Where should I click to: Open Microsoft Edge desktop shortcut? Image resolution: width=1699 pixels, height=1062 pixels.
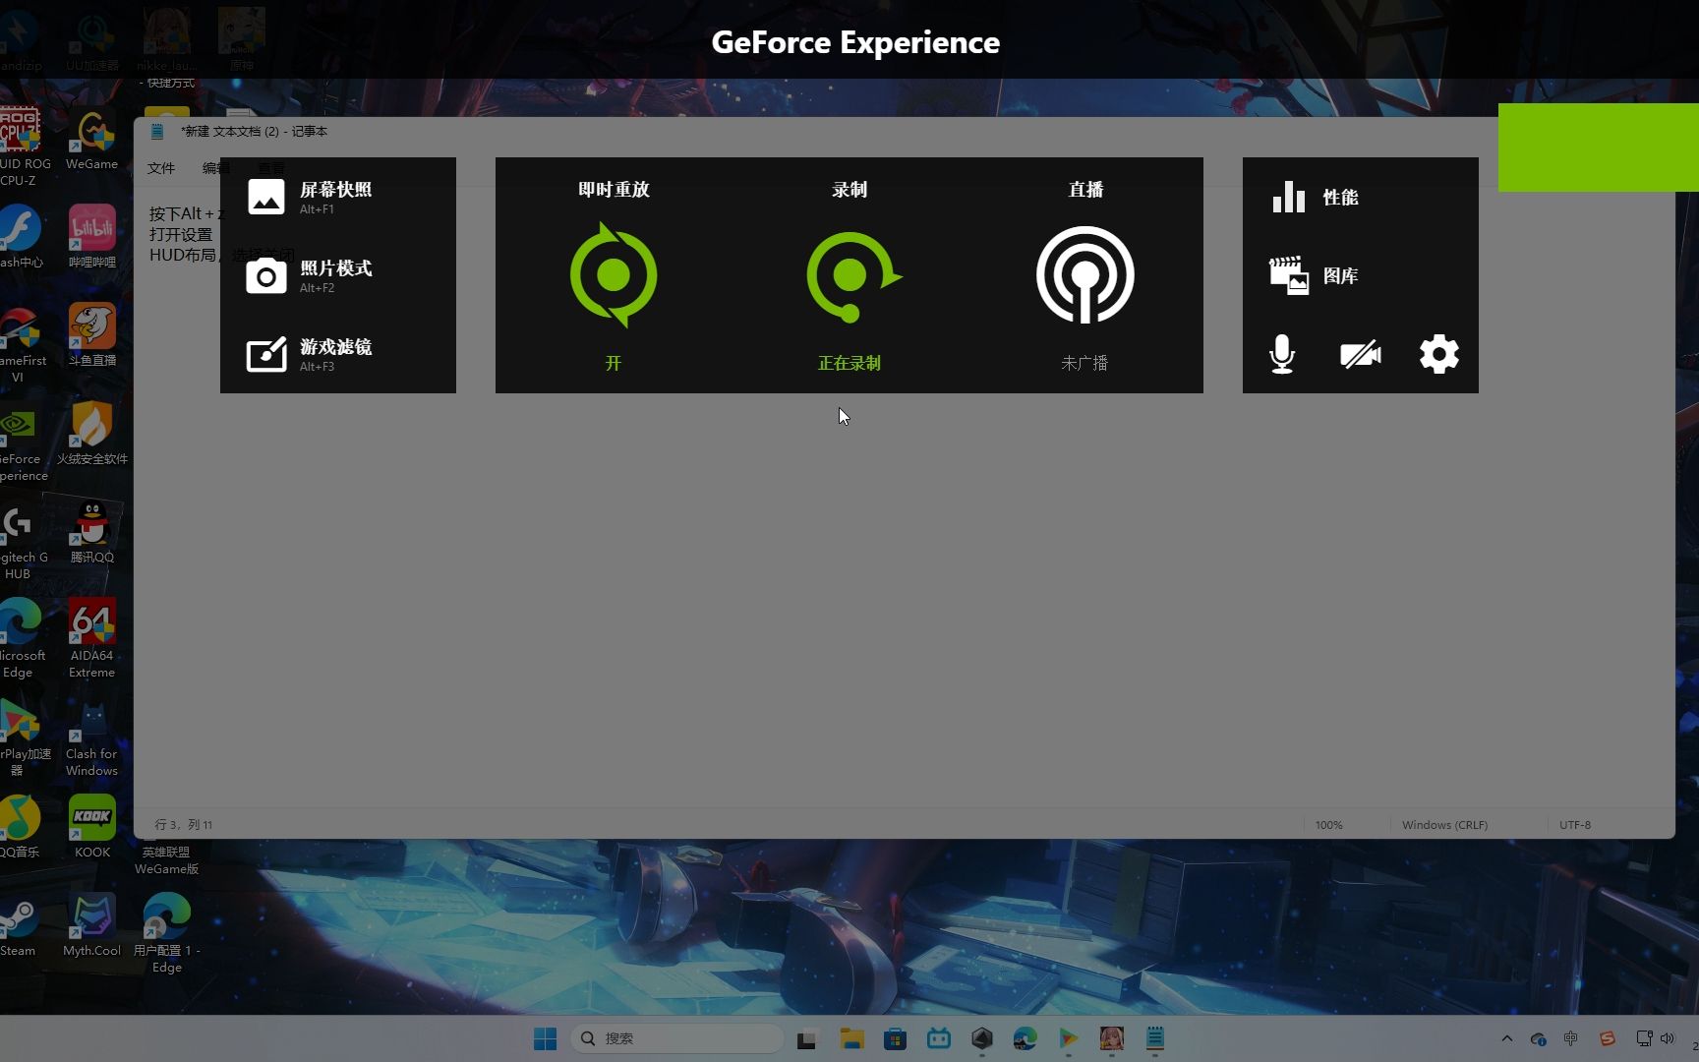20,637
